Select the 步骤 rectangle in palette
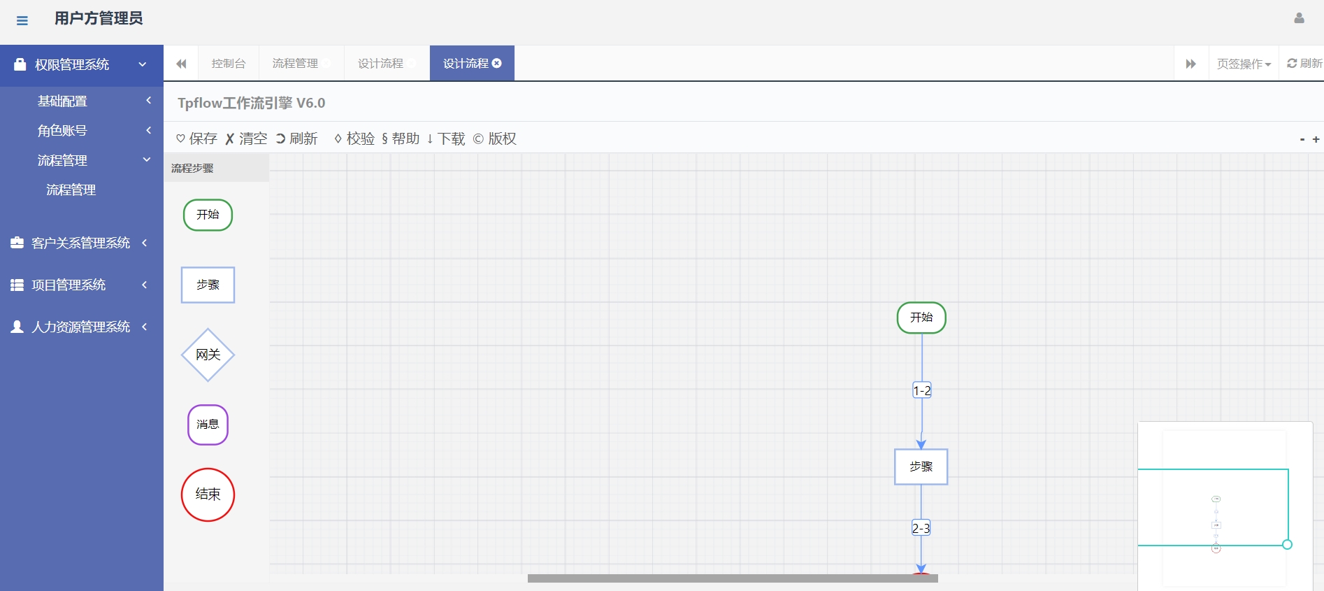1324x591 pixels. (208, 285)
